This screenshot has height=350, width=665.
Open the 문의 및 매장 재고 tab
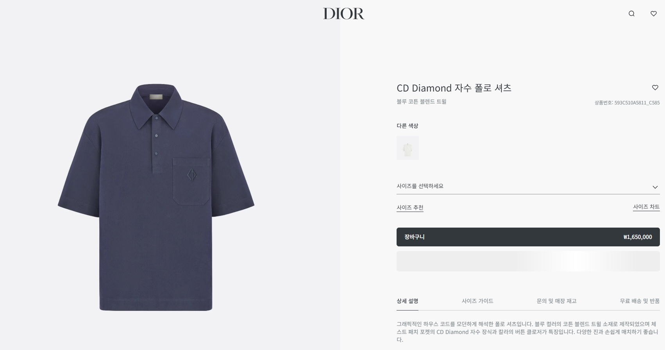point(557,301)
